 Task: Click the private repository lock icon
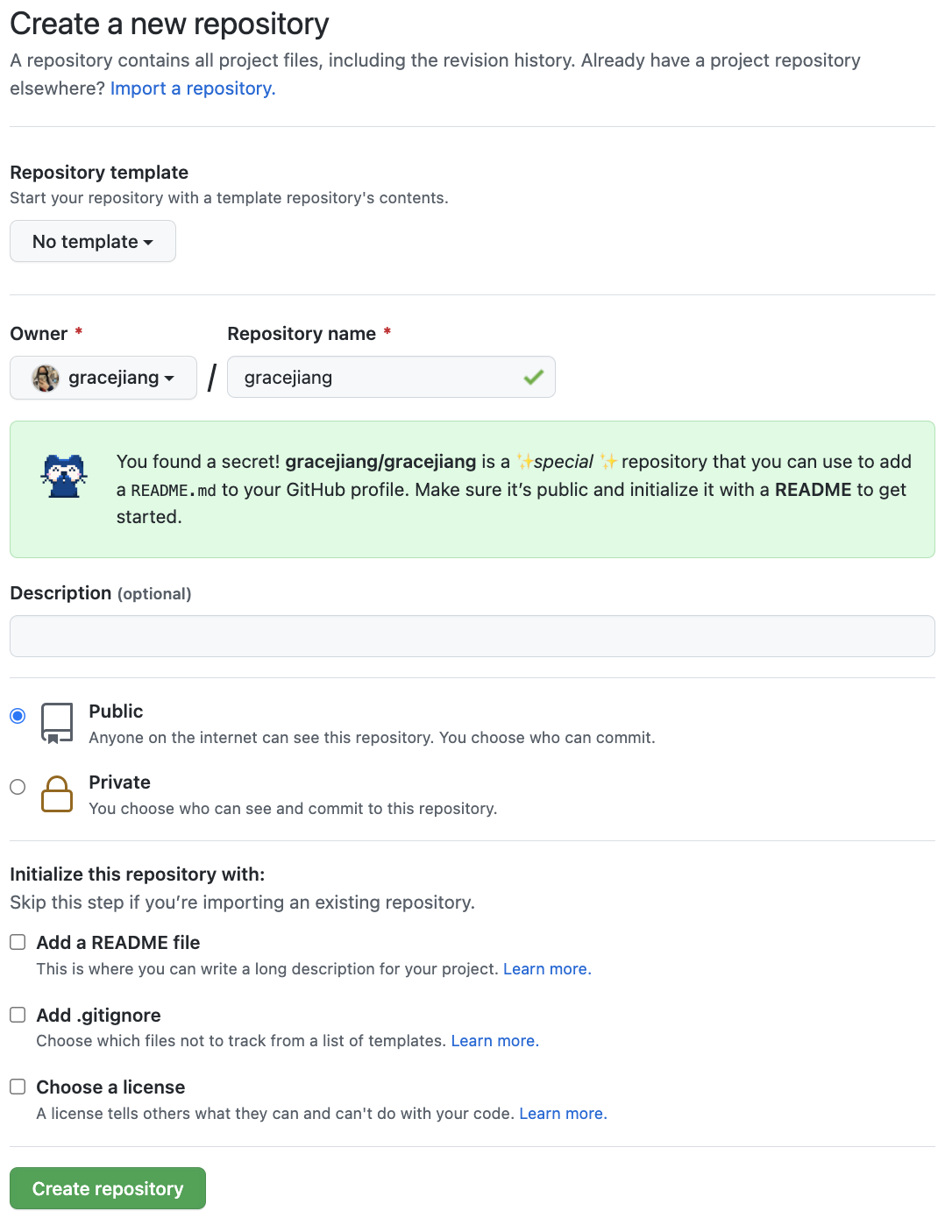[x=57, y=794]
